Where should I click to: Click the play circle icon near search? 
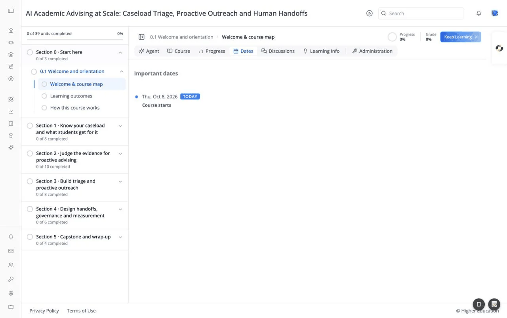coord(369,13)
